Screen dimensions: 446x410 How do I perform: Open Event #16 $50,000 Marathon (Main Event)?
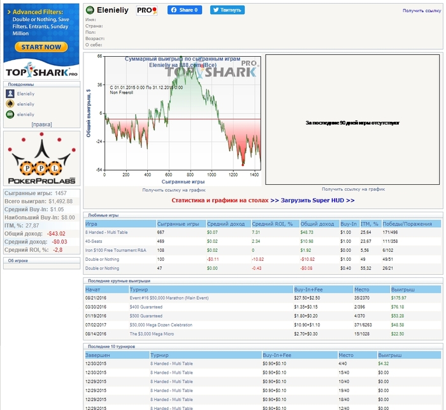click(169, 298)
